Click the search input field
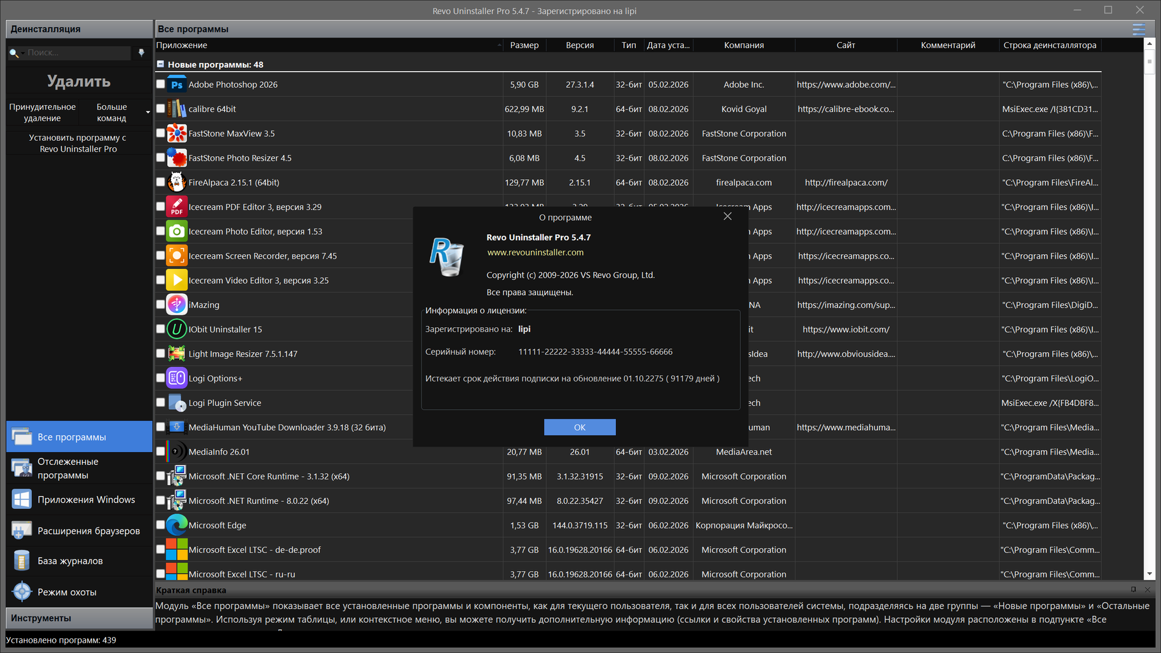 pyautogui.click(x=77, y=52)
